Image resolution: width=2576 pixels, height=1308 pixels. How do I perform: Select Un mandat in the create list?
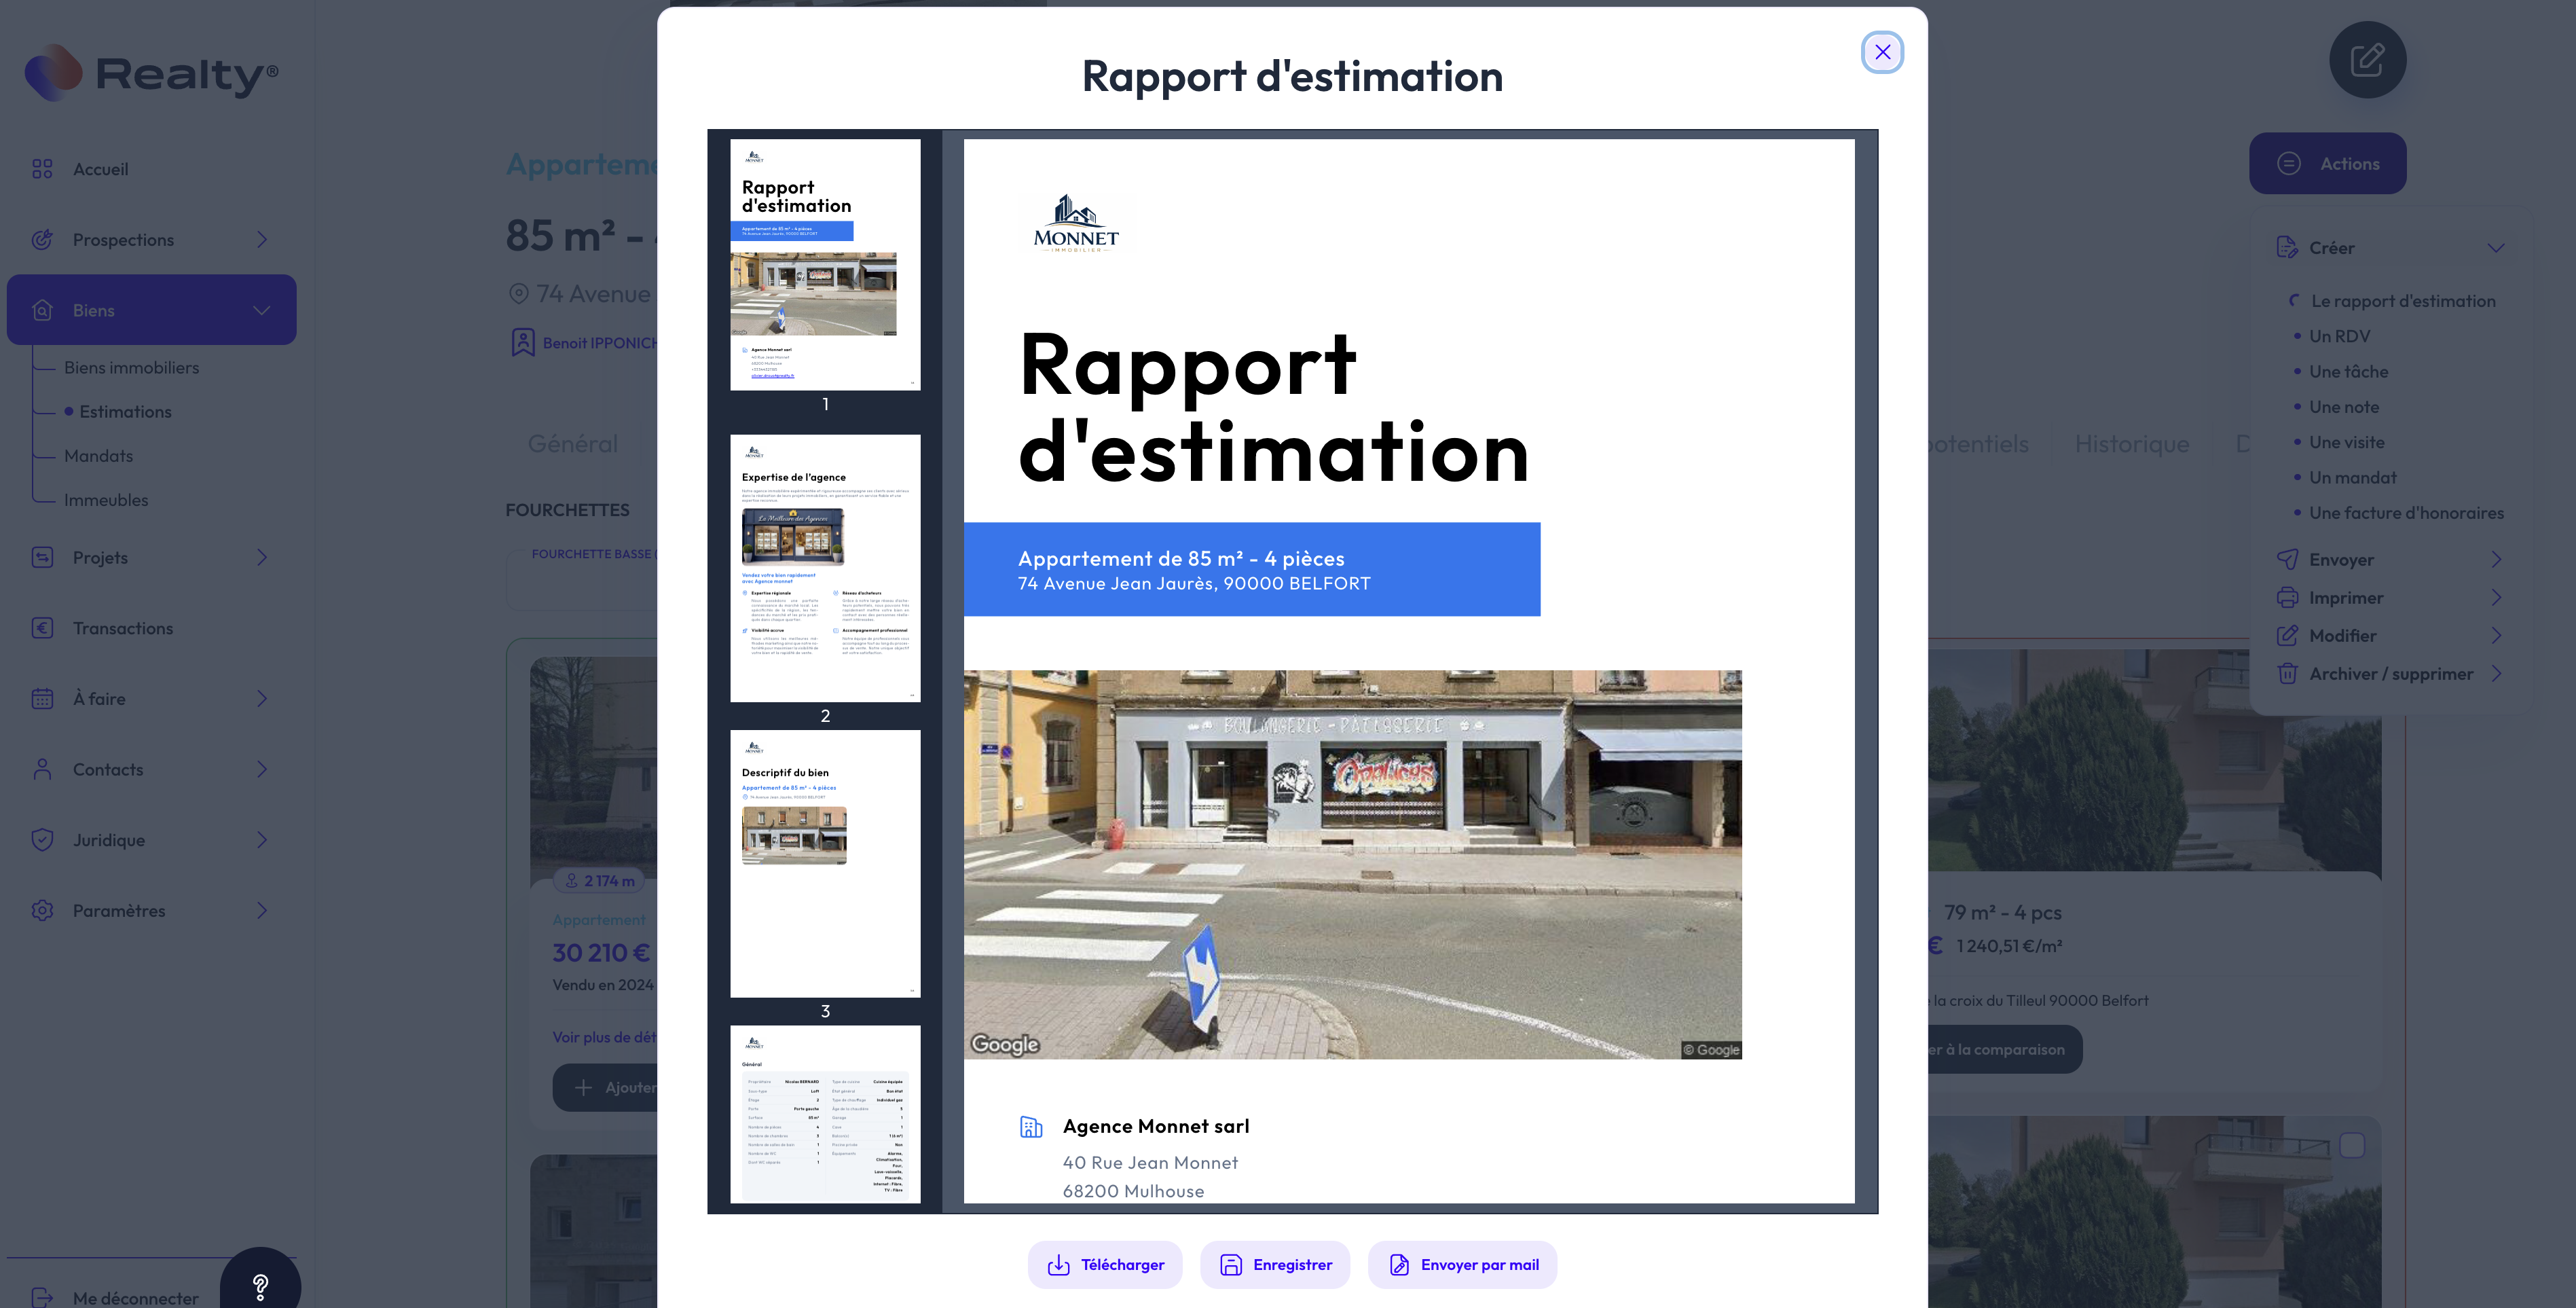click(x=2352, y=478)
